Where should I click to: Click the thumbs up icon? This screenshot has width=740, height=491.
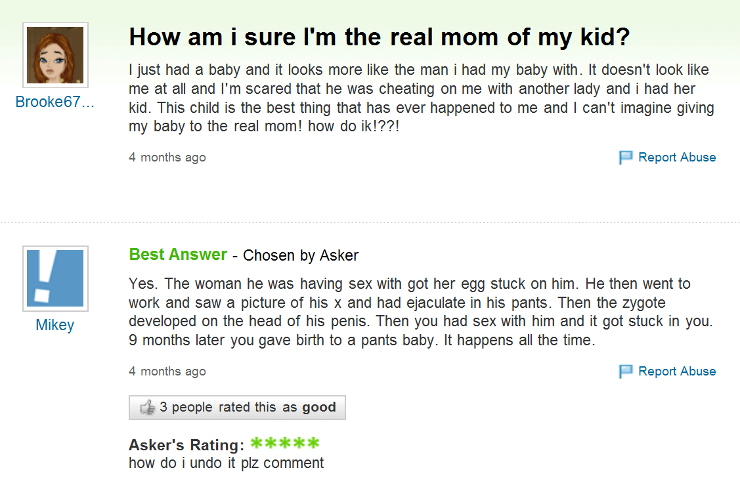[148, 408]
